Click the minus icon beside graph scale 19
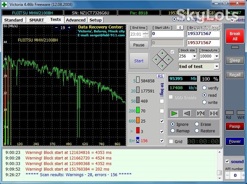Image resolution: width=247 pixels, height=184 pixels. point(56,27)
